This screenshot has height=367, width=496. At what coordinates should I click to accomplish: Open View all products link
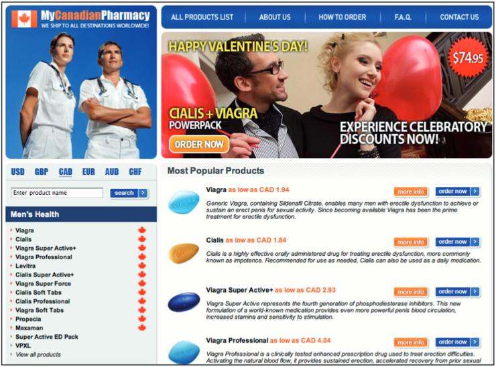[x=38, y=354]
